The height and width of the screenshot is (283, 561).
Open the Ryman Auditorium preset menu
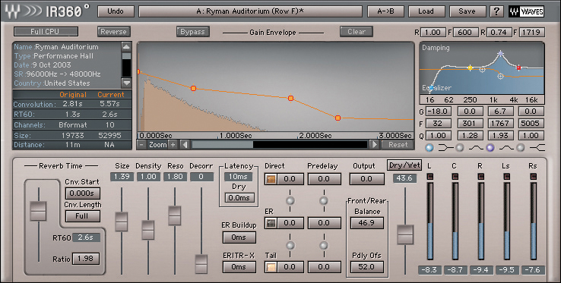(250, 11)
